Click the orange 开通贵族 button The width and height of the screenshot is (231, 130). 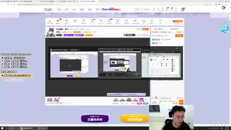tap(179, 36)
